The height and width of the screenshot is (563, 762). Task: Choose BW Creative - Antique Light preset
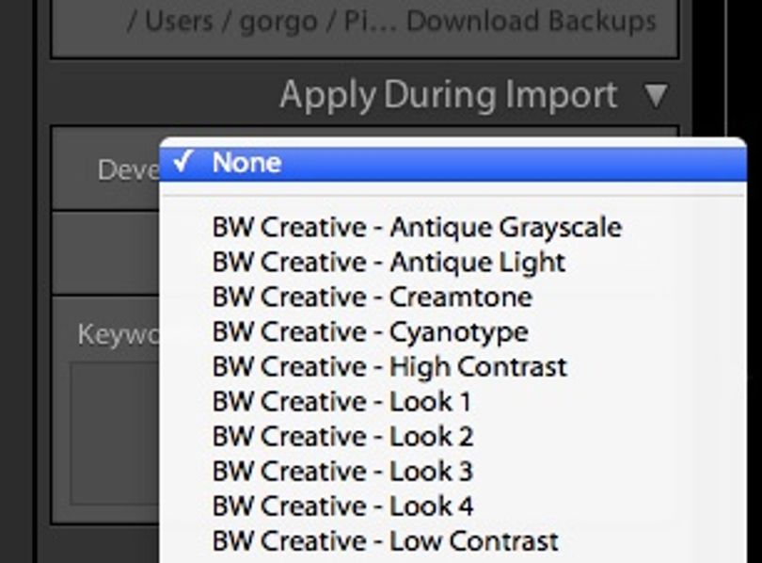coord(452,263)
